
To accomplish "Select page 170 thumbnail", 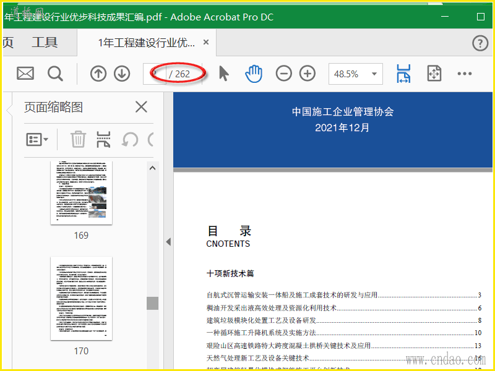I will 81,299.
